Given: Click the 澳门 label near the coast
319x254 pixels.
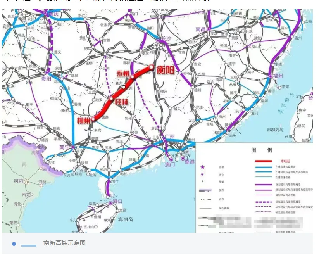Looking at the screenshot, I should (170, 164).
